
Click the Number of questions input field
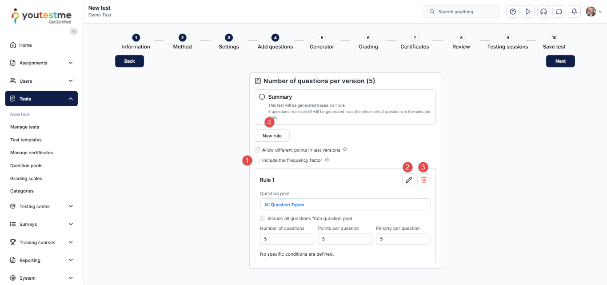tap(287, 239)
